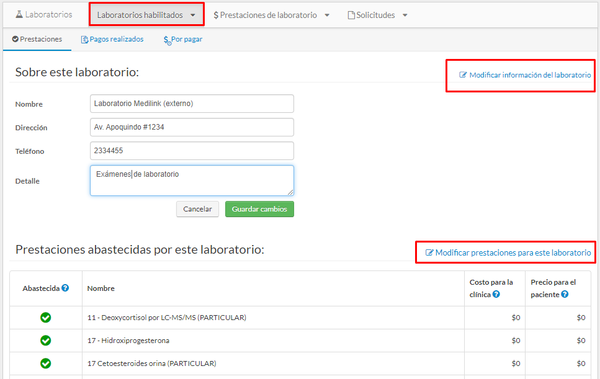Click patient price $0 in Deoxycortisol row
Viewport: 600px width, 379px height.
[x=581, y=318]
